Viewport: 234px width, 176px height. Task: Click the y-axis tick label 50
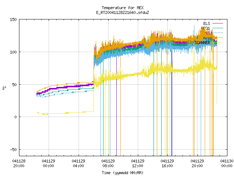point(14,85)
